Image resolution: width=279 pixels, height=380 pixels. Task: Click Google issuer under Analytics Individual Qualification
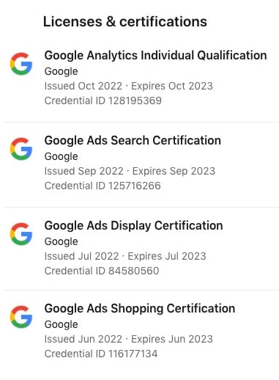[x=61, y=72]
